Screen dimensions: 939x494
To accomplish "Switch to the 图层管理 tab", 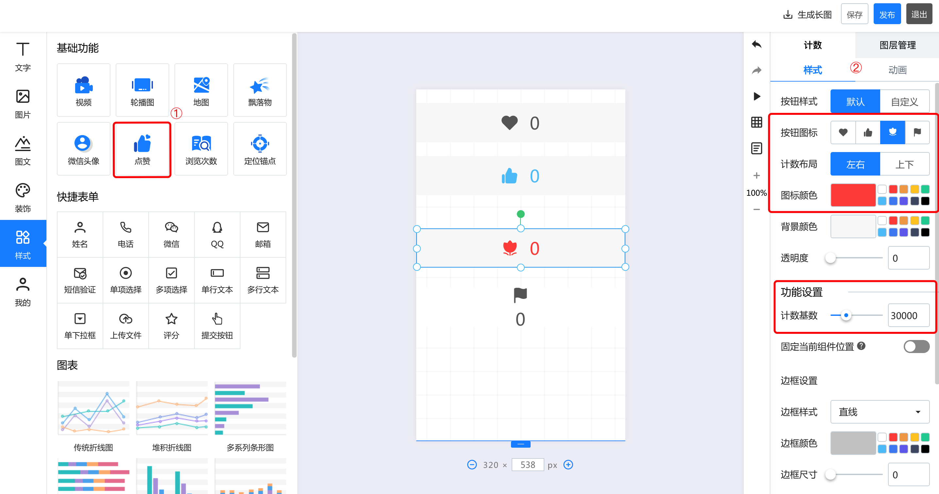I will tap(897, 45).
